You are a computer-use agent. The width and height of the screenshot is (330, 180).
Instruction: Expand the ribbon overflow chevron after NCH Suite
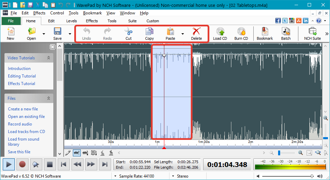tap(327, 34)
